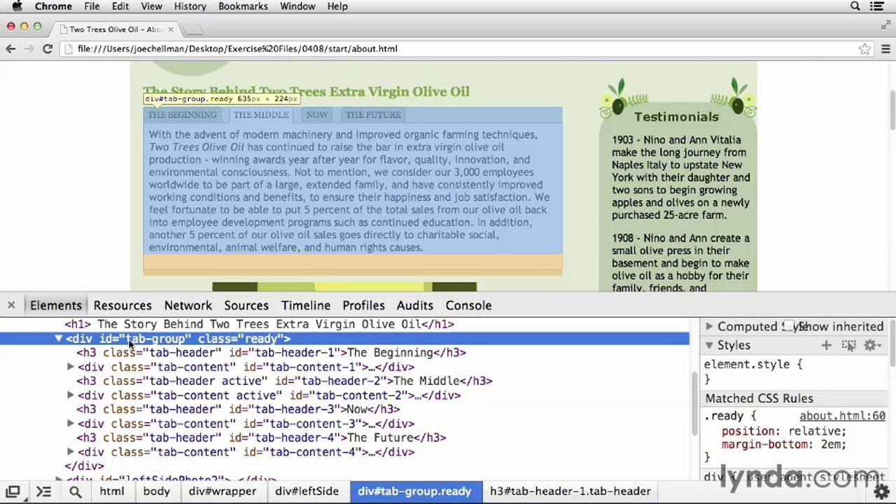Open the Audits panel
The width and height of the screenshot is (896, 504).
(x=415, y=305)
